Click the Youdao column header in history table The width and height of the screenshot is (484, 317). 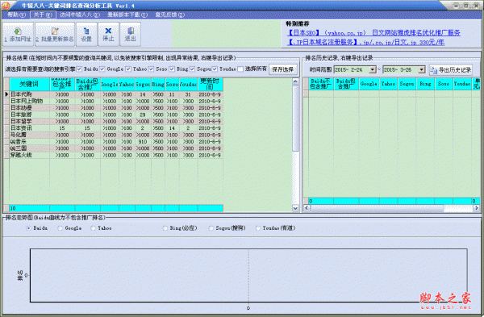pyautogui.click(x=462, y=84)
